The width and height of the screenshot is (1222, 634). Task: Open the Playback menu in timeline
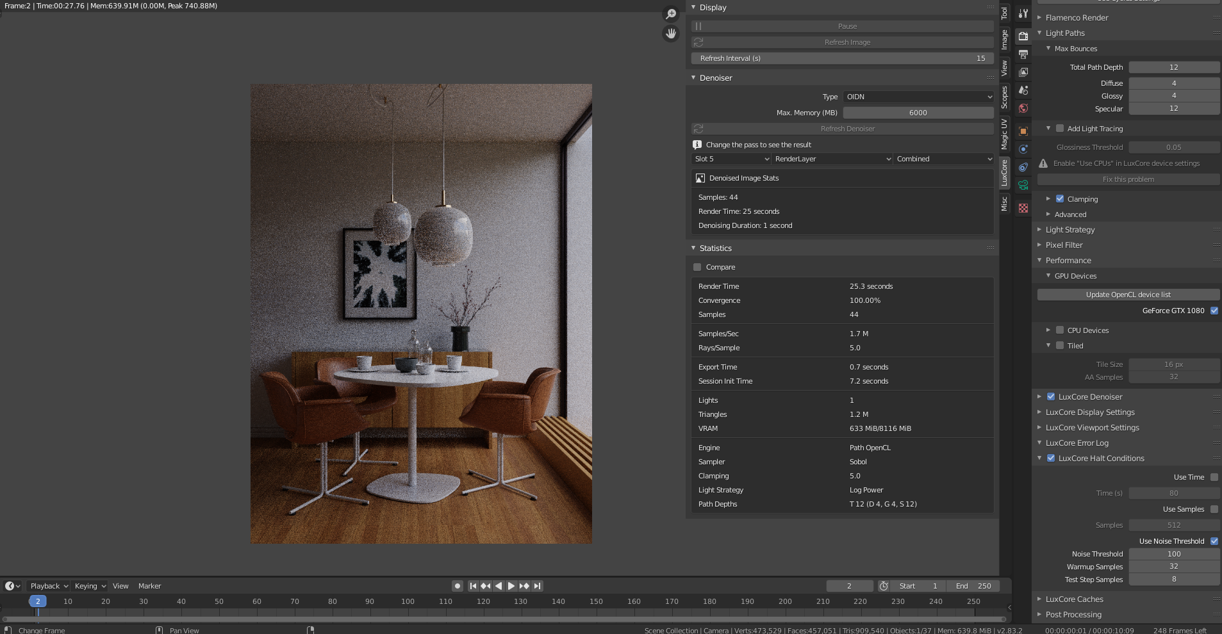[x=48, y=586]
